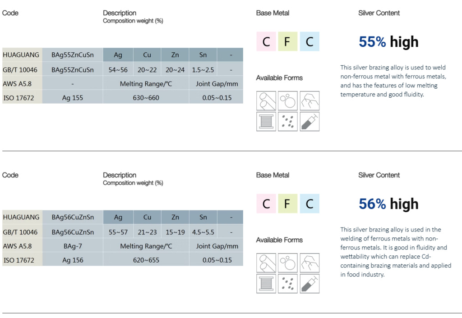Click the pink C swatch for 55% alloy
The height and width of the screenshot is (318, 462).
(266, 41)
